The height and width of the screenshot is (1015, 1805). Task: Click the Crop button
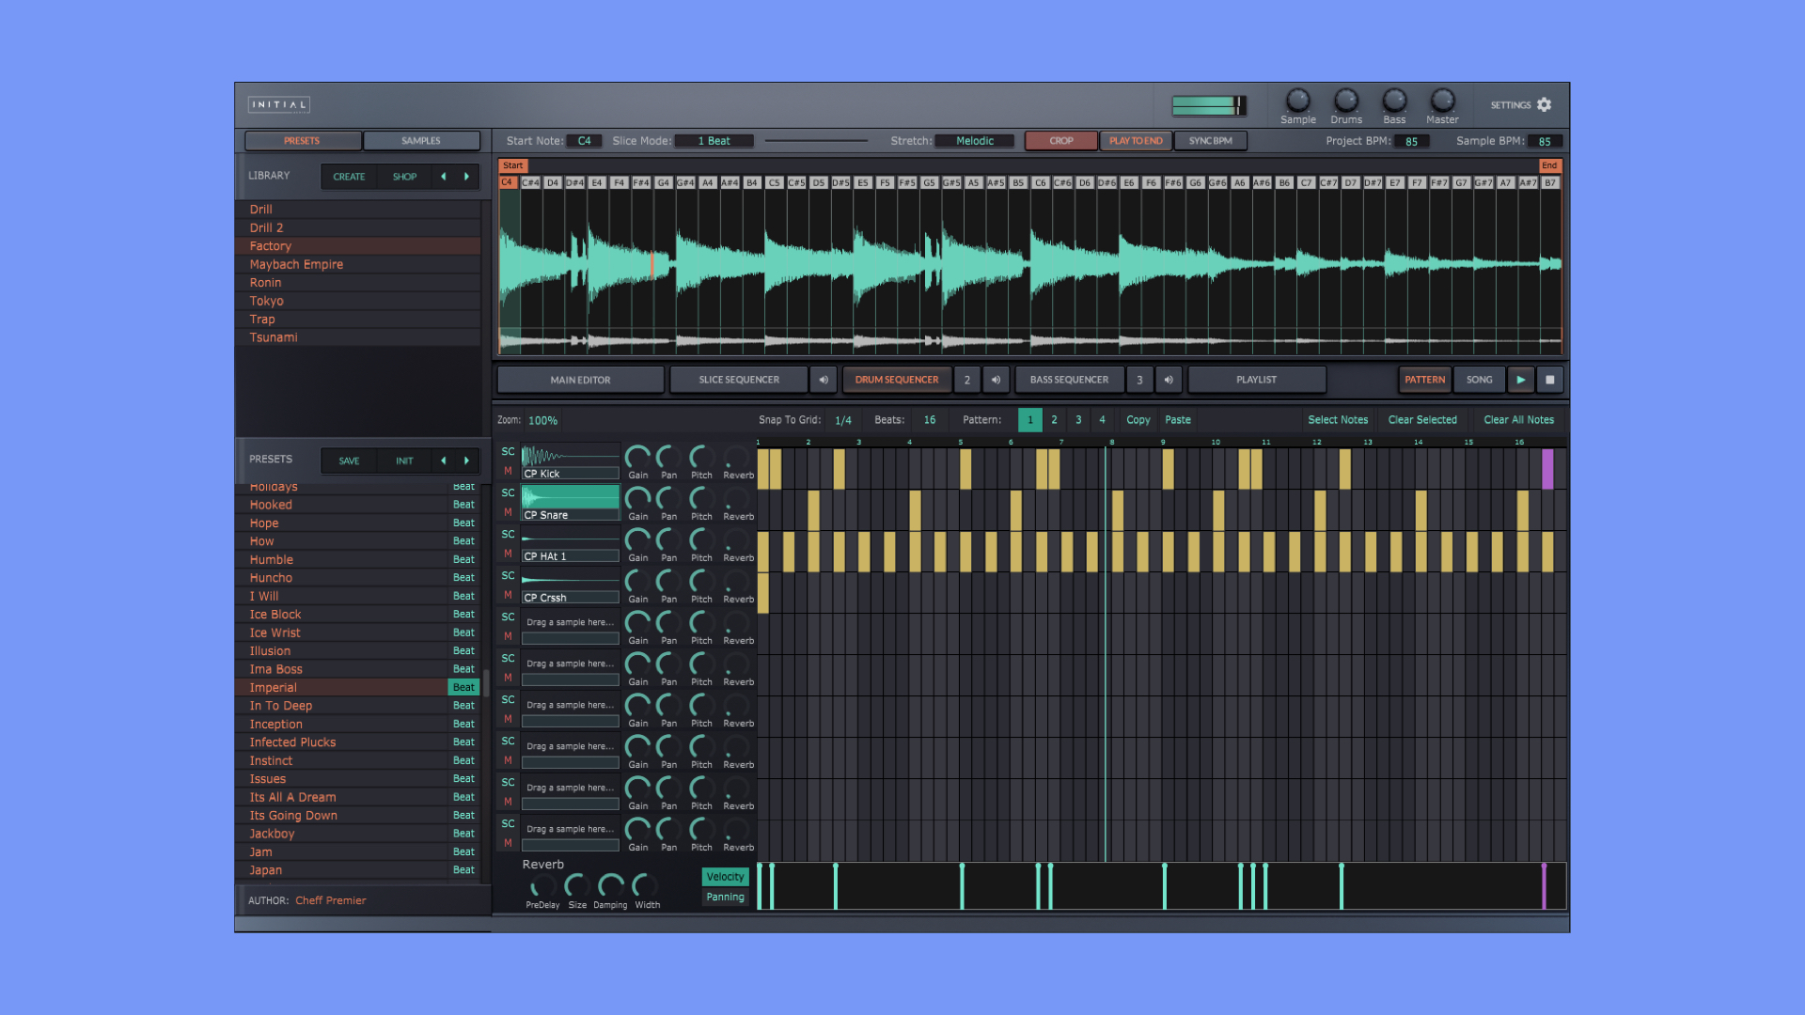coord(1061,141)
